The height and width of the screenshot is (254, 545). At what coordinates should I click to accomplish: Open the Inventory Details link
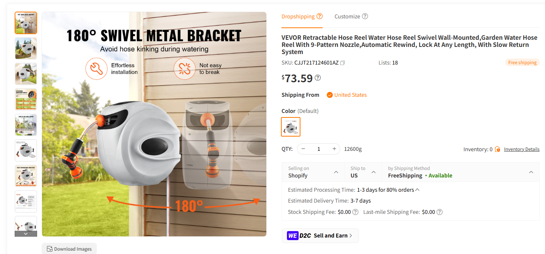pyautogui.click(x=522, y=149)
